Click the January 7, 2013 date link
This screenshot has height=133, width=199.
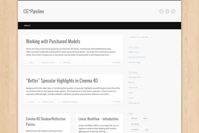pos(48,102)
